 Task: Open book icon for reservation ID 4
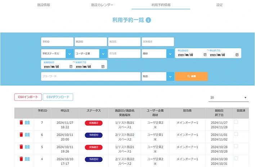(x=27, y=159)
